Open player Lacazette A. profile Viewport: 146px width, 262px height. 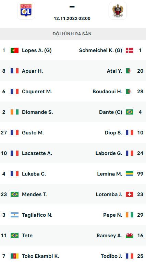(x=37, y=153)
